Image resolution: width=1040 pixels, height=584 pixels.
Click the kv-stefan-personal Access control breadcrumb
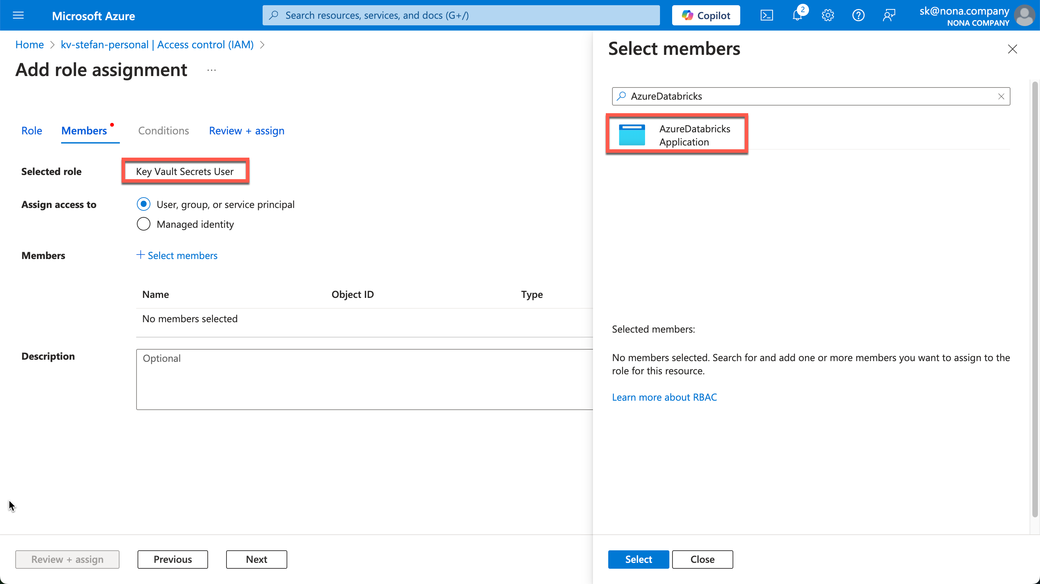click(x=157, y=44)
